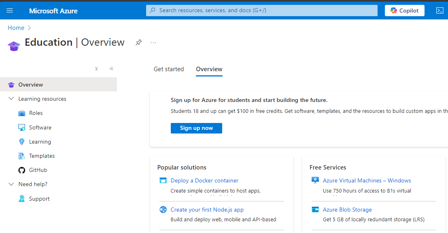The height and width of the screenshot is (233, 448).
Task: Collapse the Need help? section
Action: (x=11, y=184)
